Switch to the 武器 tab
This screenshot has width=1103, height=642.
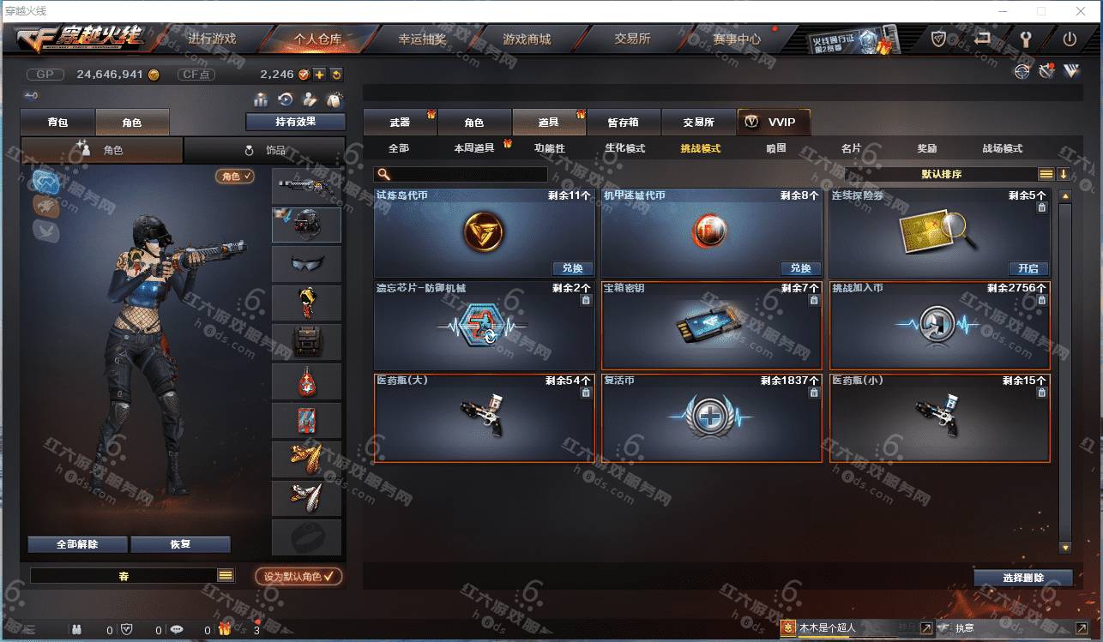point(400,123)
